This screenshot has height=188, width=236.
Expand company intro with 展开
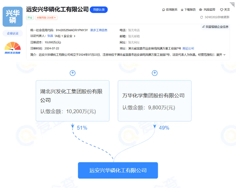pyautogui.click(x=221, y=55)
